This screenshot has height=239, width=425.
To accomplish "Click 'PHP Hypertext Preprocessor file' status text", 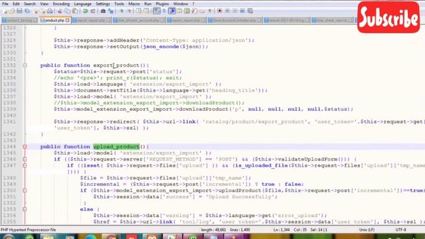I will pos(28,230).
